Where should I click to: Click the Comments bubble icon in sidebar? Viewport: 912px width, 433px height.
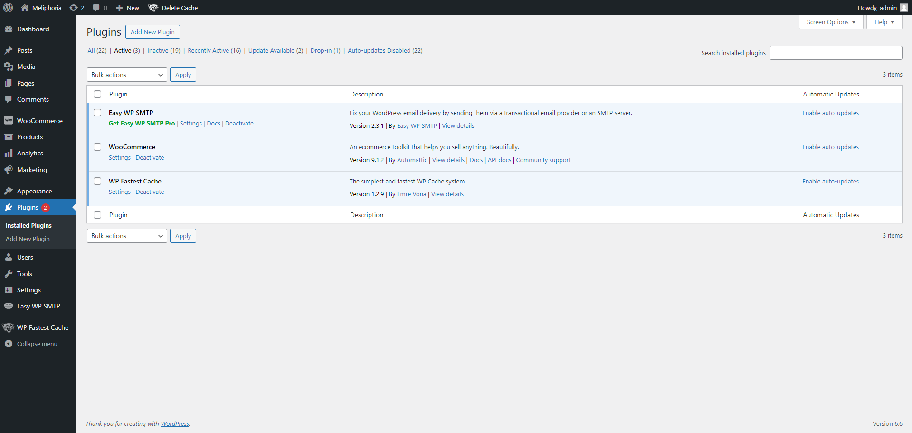pyautogui.click(x=9, y=99)
